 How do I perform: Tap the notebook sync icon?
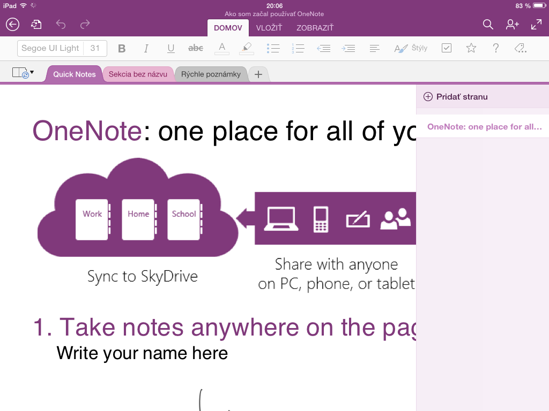[36, 25]
